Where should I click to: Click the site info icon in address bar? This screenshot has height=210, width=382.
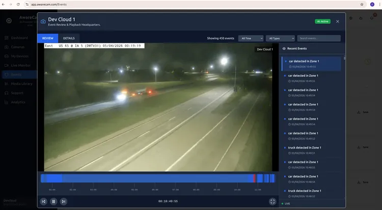pyautogui.click(x=27, y=5)
